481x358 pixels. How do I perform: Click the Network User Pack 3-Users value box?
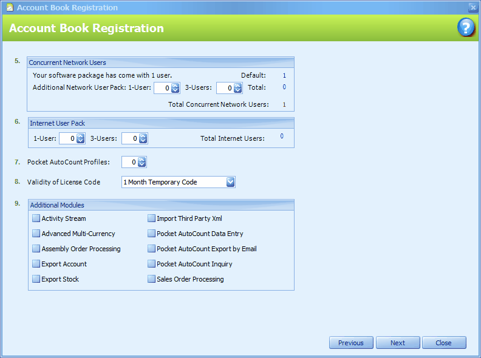coord(225,88)
